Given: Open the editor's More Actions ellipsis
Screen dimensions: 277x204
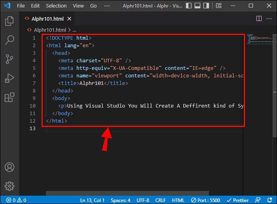Looking at the screenshot, I should tap(269, 18).
